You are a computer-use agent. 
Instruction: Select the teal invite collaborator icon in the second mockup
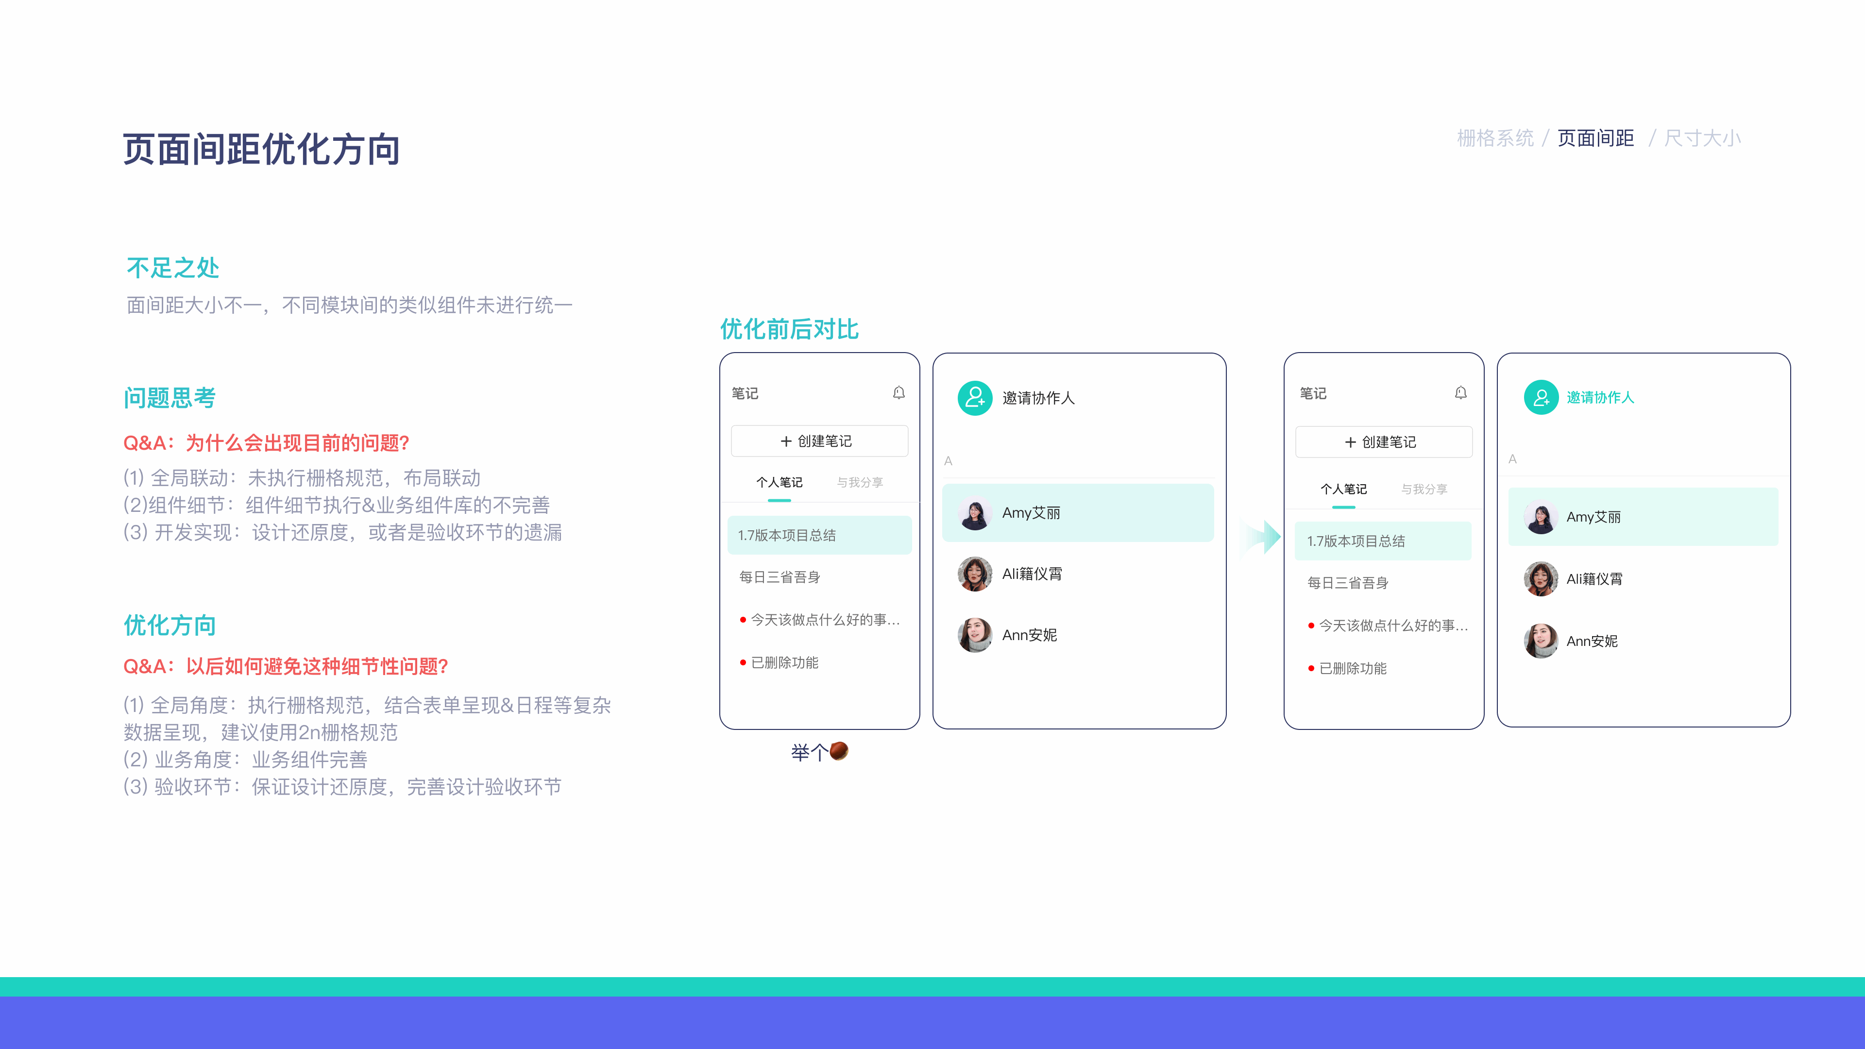pyautogui.click(x=975, y=399)
